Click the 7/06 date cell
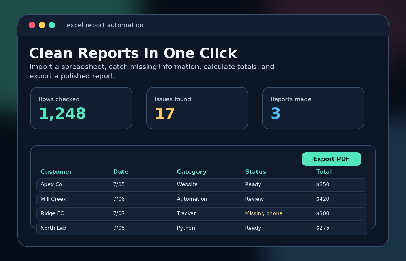Image resolution: width=406 pixels, height=261 pixels. pyautogui.click(x=119, y=199)
